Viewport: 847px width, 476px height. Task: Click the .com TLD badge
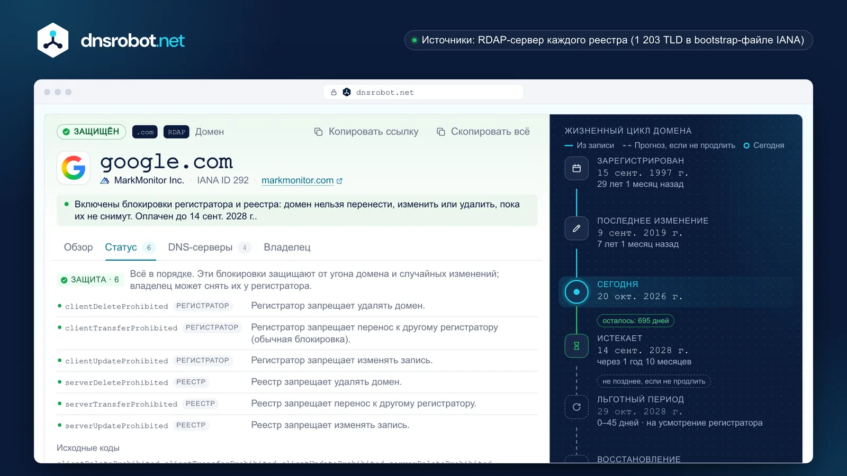[x=145, y=132]
